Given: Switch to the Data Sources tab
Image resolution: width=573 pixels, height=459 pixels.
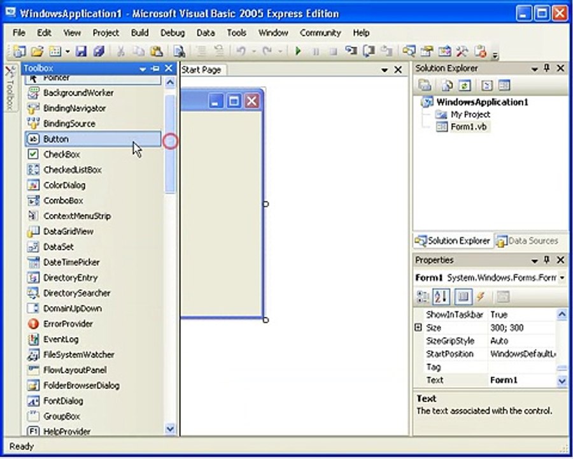Looking at the screenshot, I should point(528,241).
